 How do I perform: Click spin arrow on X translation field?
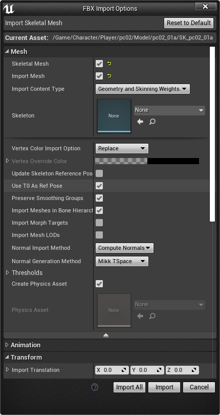pyautogui.click(x=124, y=370)
